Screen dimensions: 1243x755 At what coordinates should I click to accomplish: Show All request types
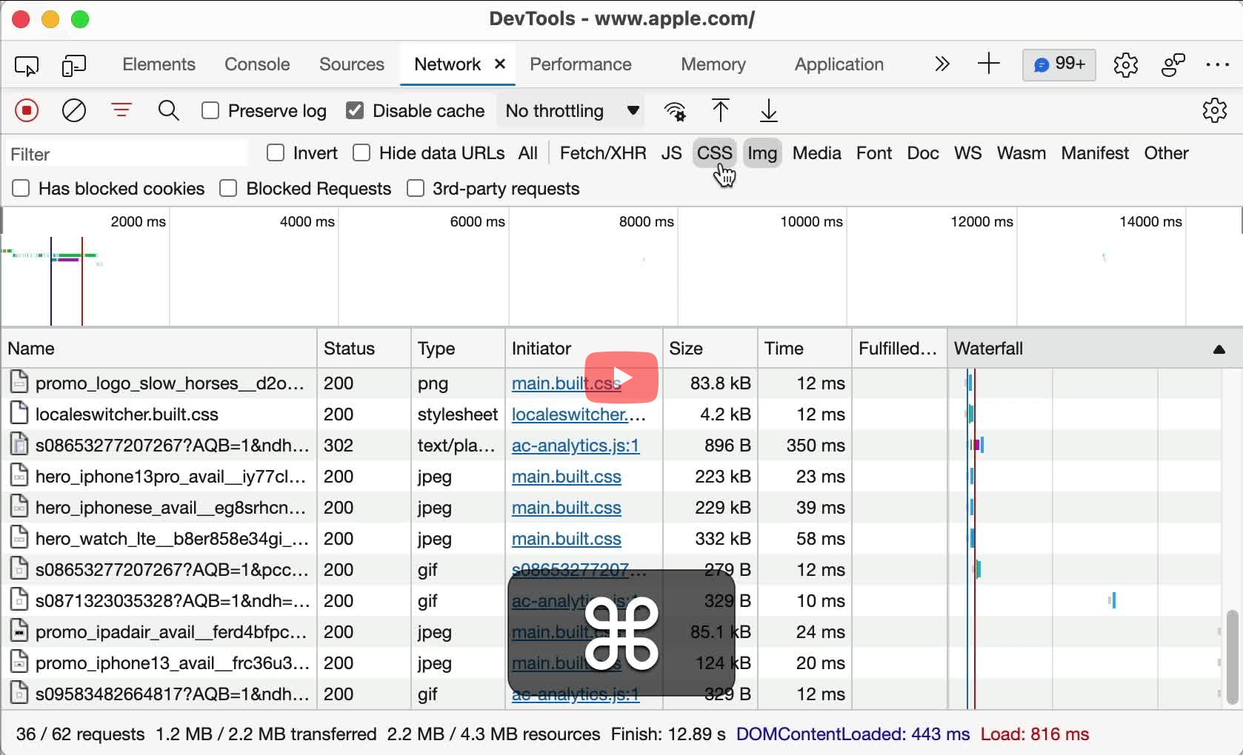528,153
